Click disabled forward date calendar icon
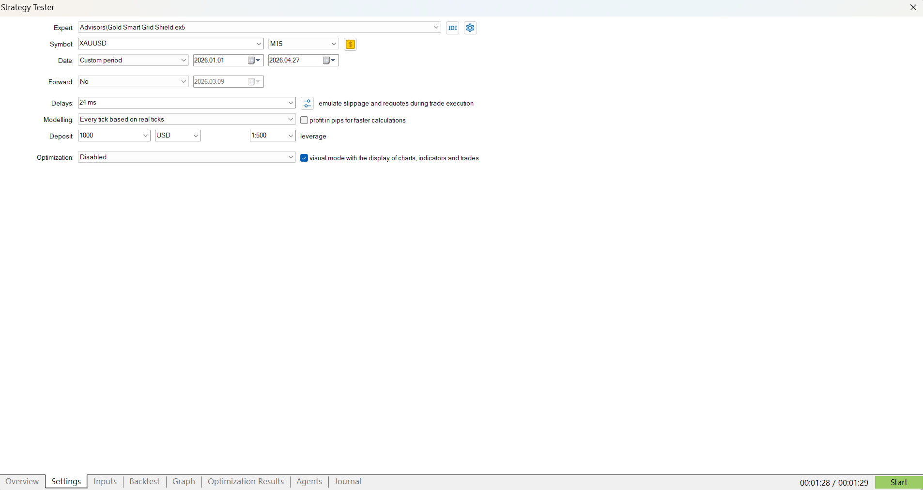The image size is (923, 490). [254, 82]
